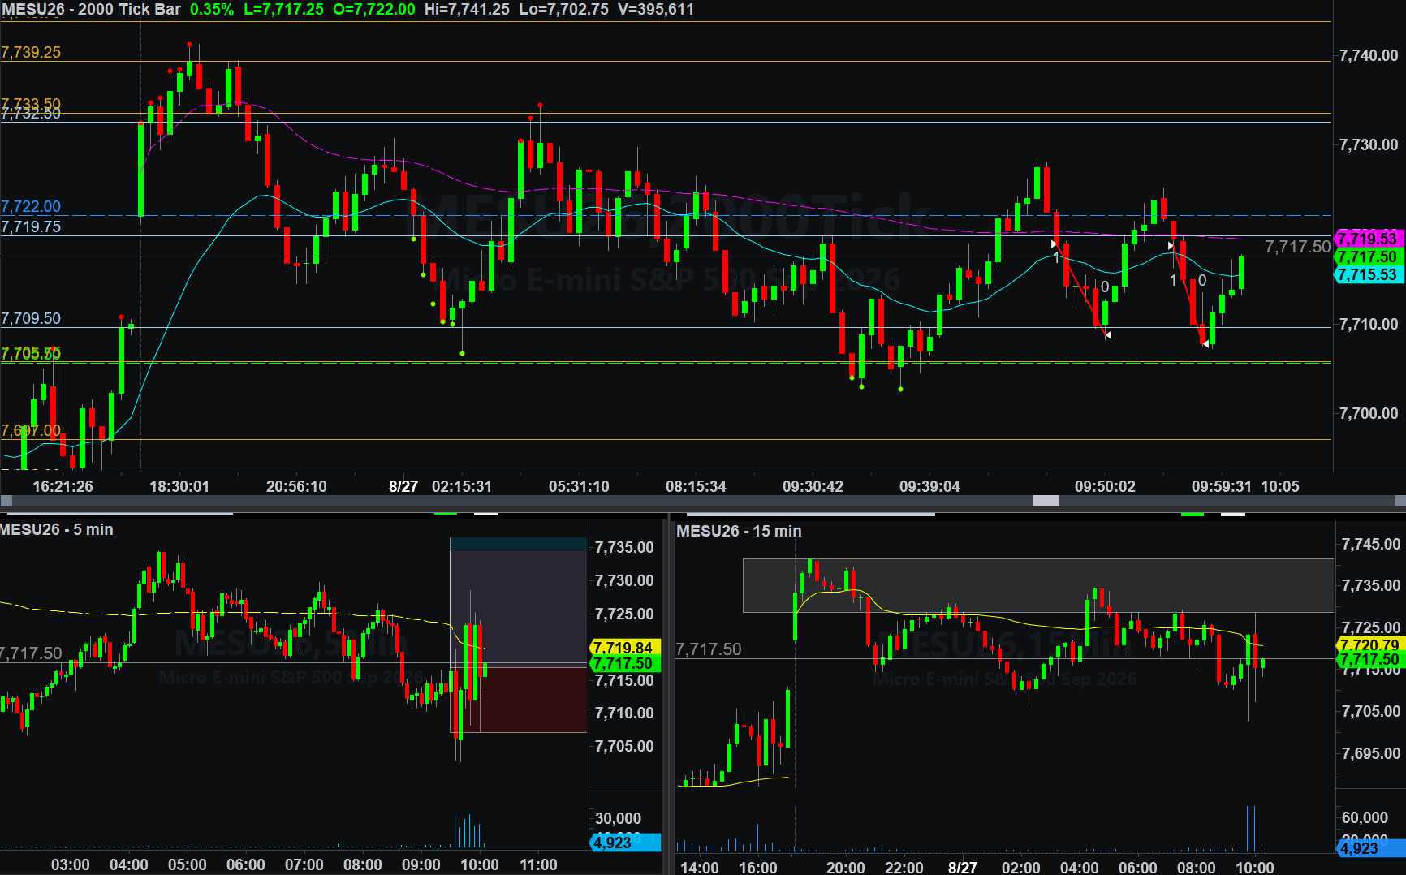
Task: Click the 7,735.00 axis tick on 5 min chart
Action: tap(624, 547)
